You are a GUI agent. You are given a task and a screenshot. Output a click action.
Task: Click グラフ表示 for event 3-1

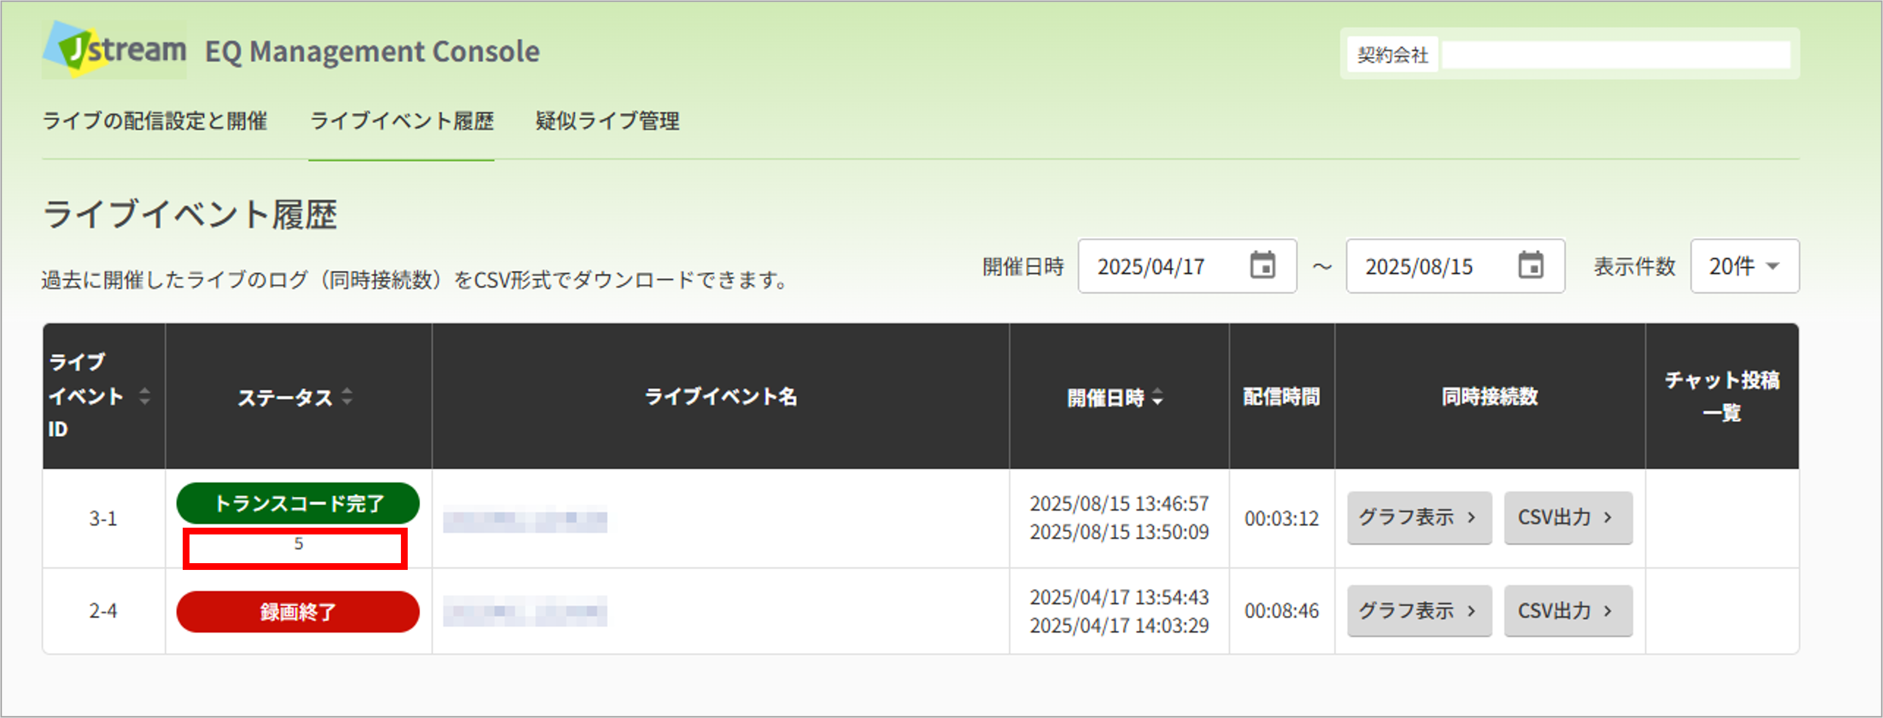pyautogui.click(x=1419, y=517)
